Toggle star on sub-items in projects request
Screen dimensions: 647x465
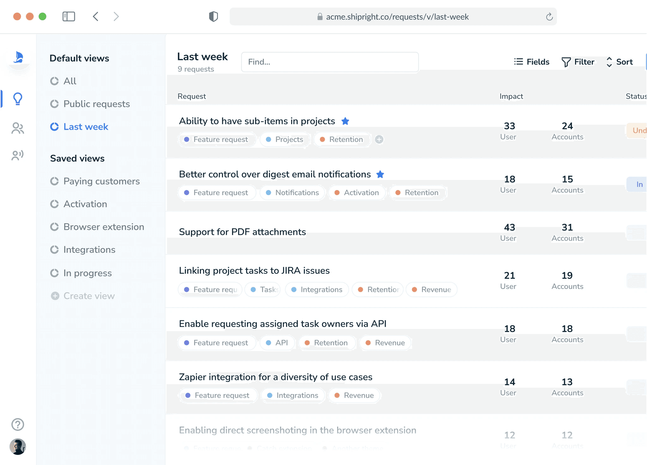click(x=345, y=121)
